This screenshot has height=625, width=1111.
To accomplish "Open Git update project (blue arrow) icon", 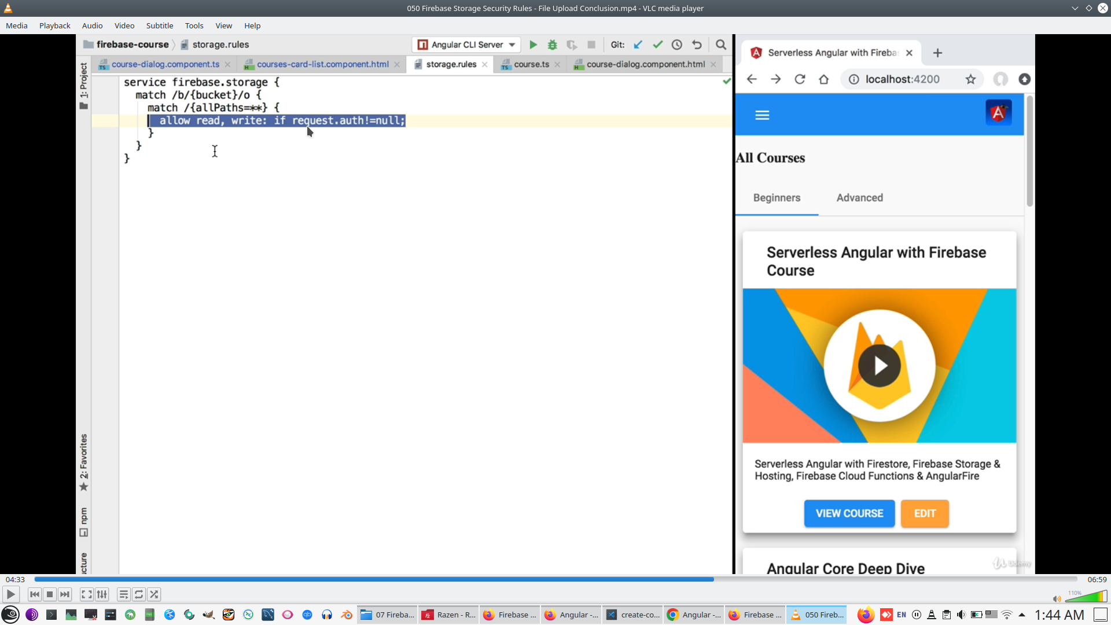I will click(638, 45).
